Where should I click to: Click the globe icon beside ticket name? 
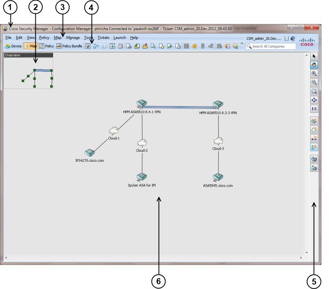(x=293, y=39)
